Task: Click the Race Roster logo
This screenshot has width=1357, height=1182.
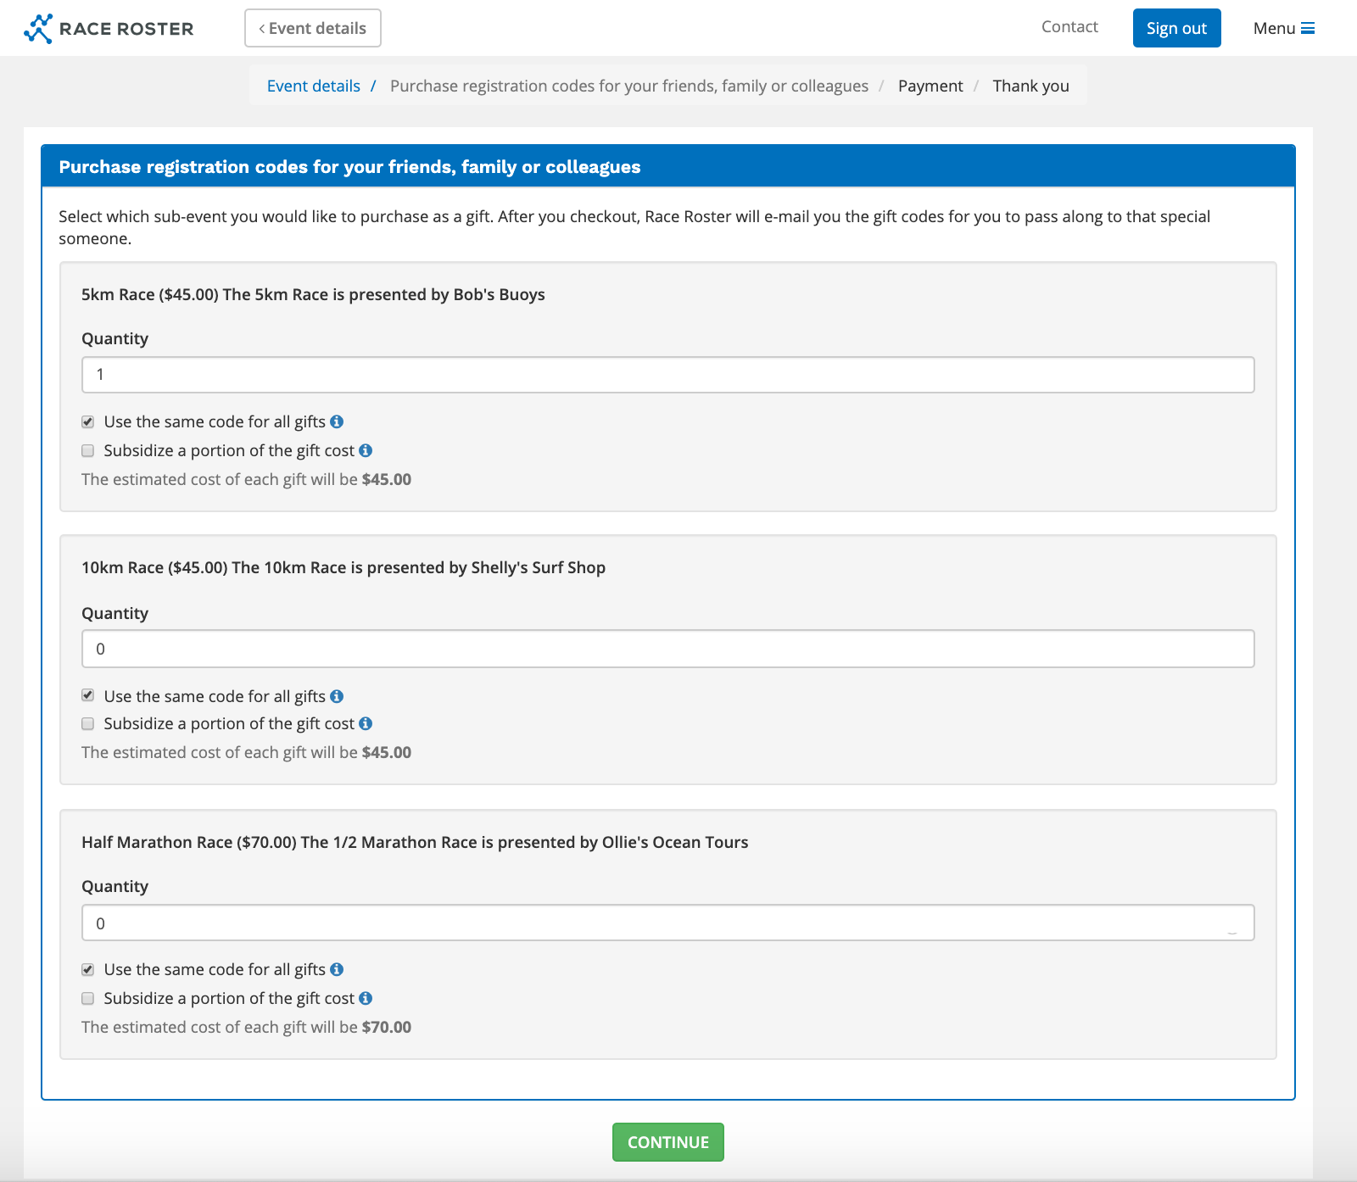Action: pyautogui.click(x=109, y=28)
